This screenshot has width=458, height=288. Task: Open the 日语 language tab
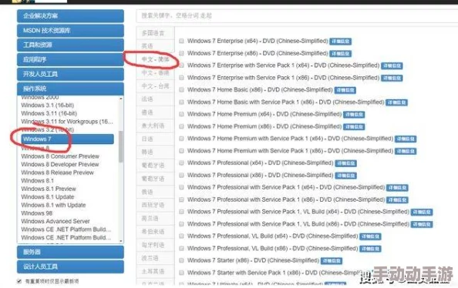click(155, 139)
